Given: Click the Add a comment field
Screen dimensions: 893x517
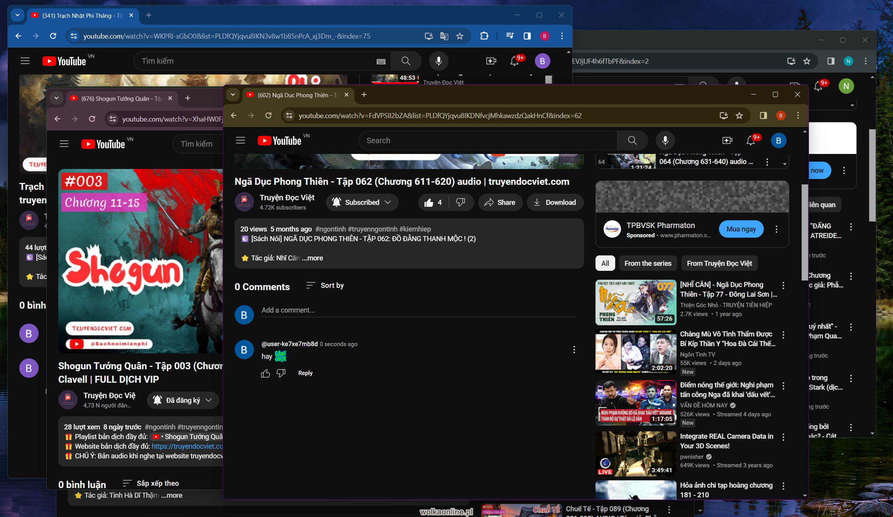Looking at the screenshot, I should [x=419, y=310].
